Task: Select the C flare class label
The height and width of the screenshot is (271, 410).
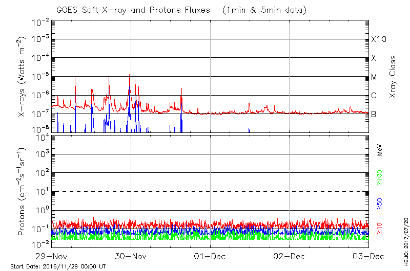Action: 374,96
